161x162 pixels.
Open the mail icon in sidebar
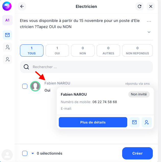point(7,35)
